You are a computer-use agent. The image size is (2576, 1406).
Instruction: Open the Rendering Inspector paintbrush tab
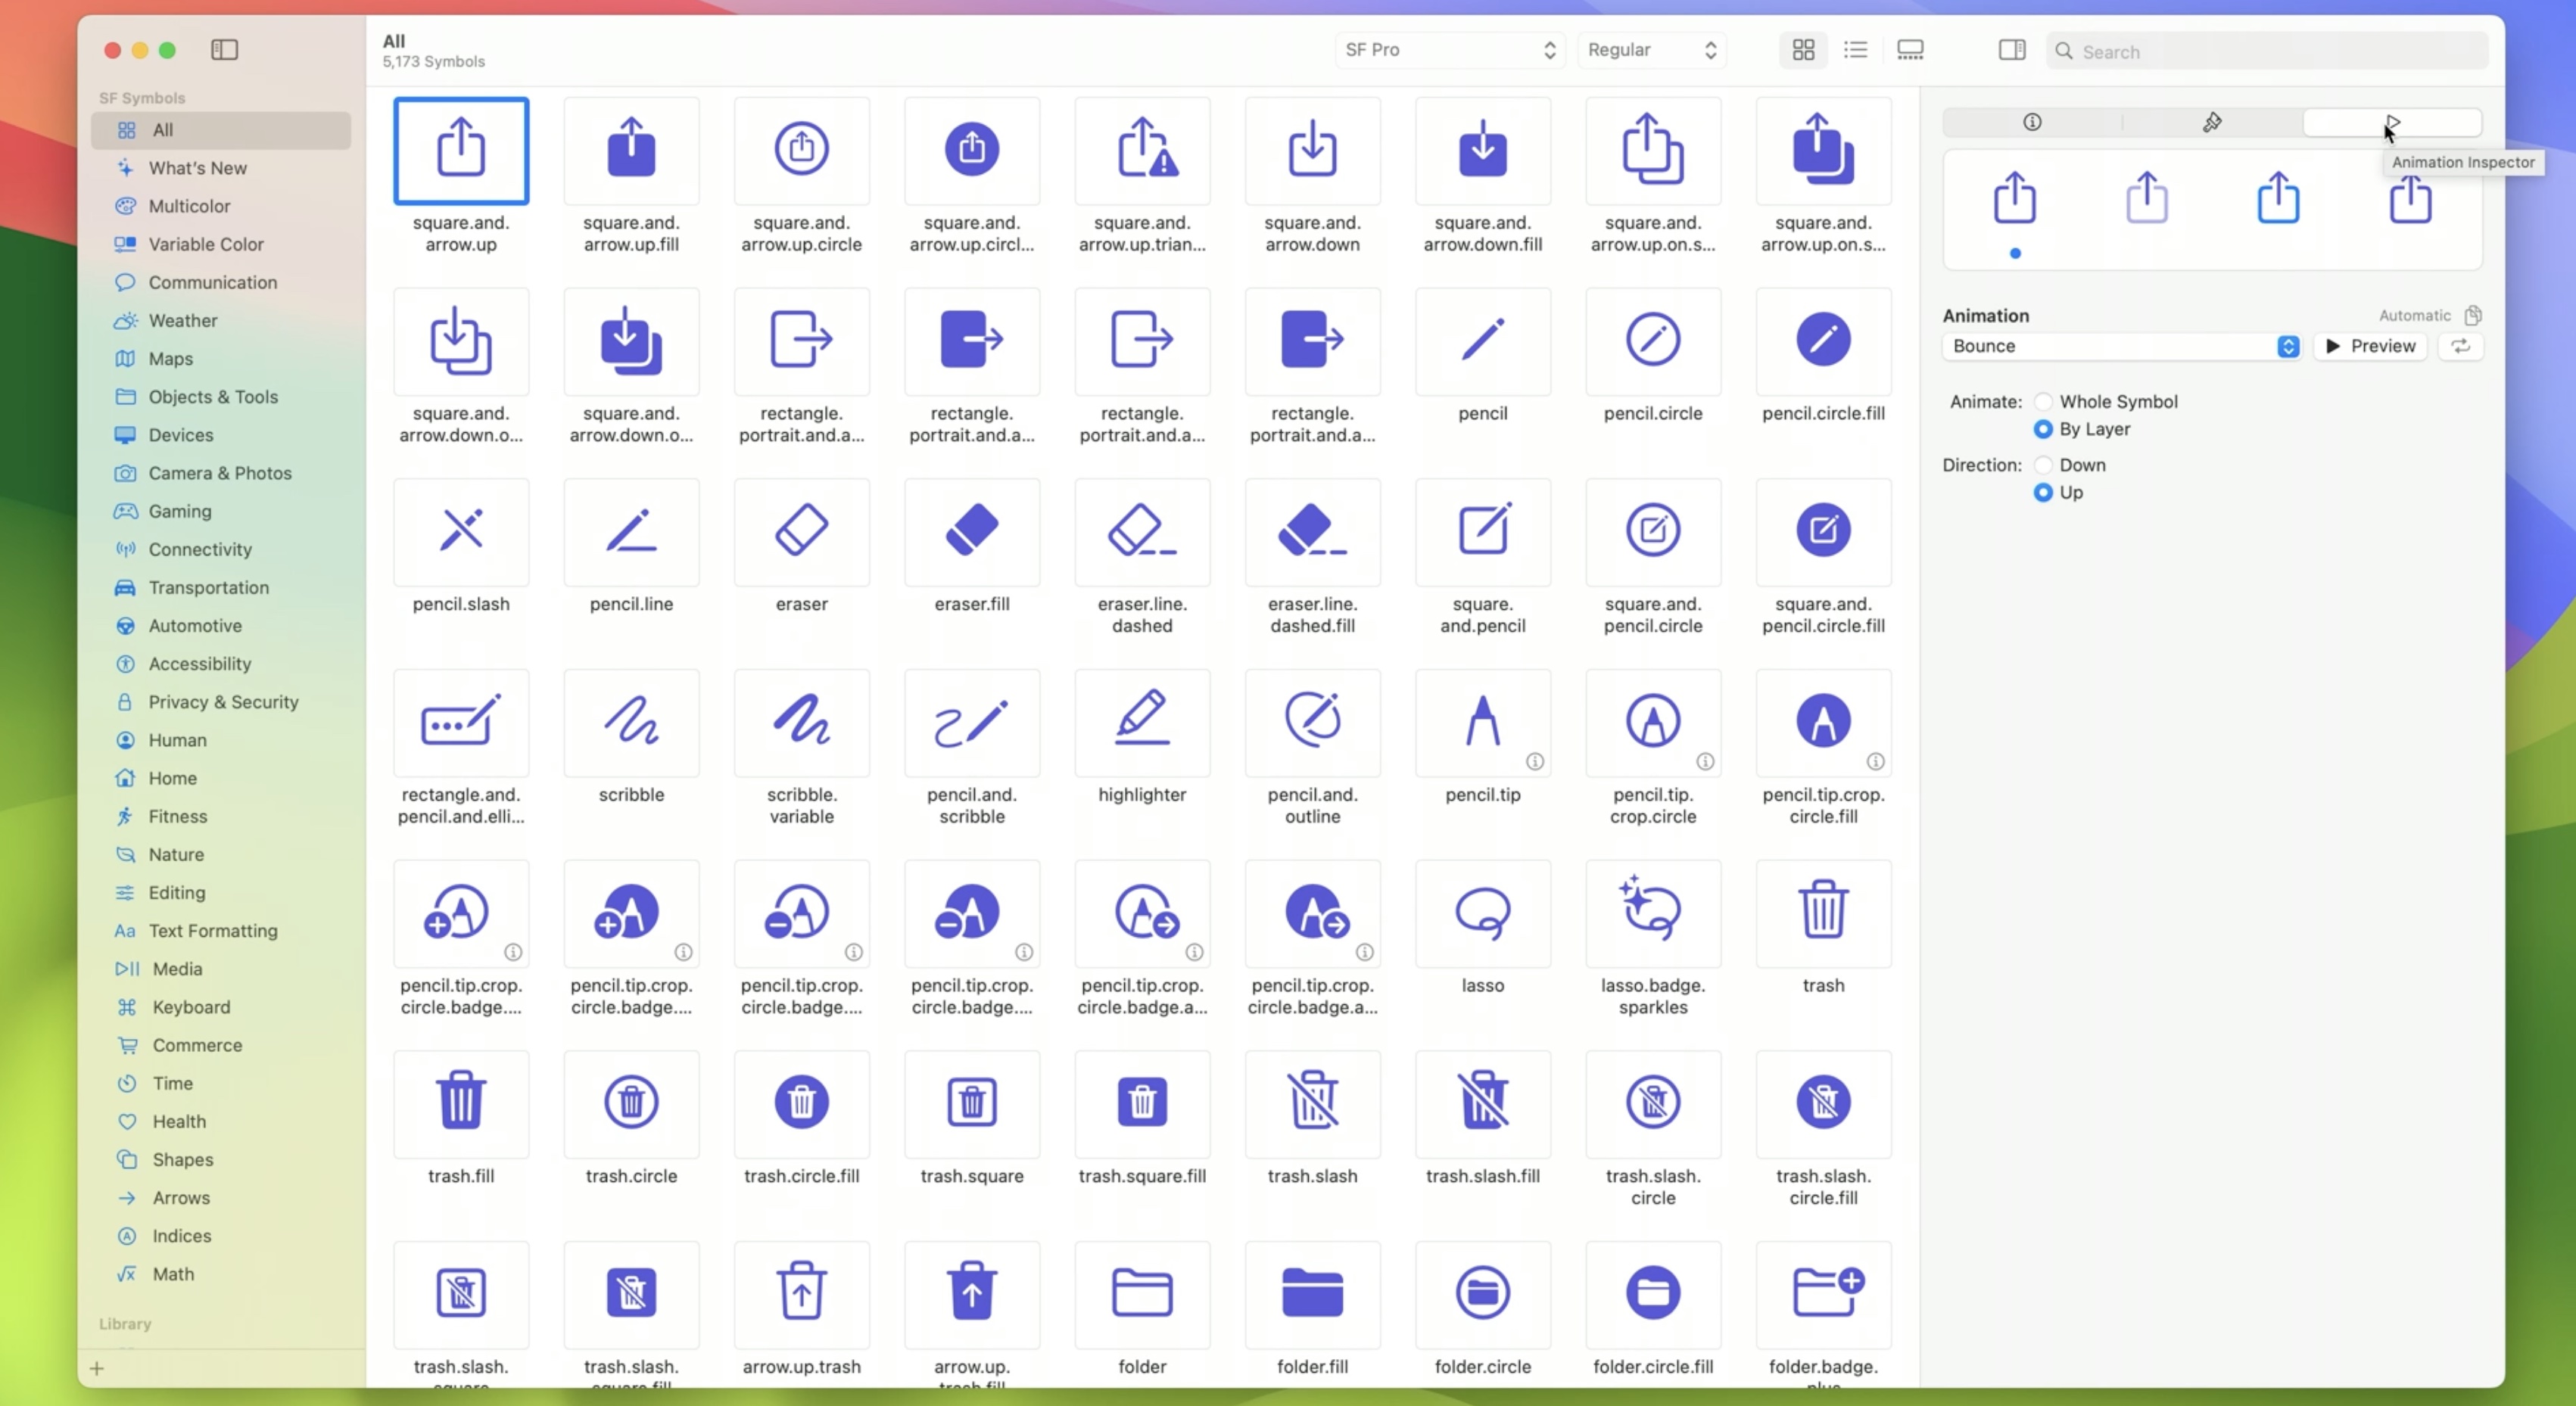(x=2212, y=122)
